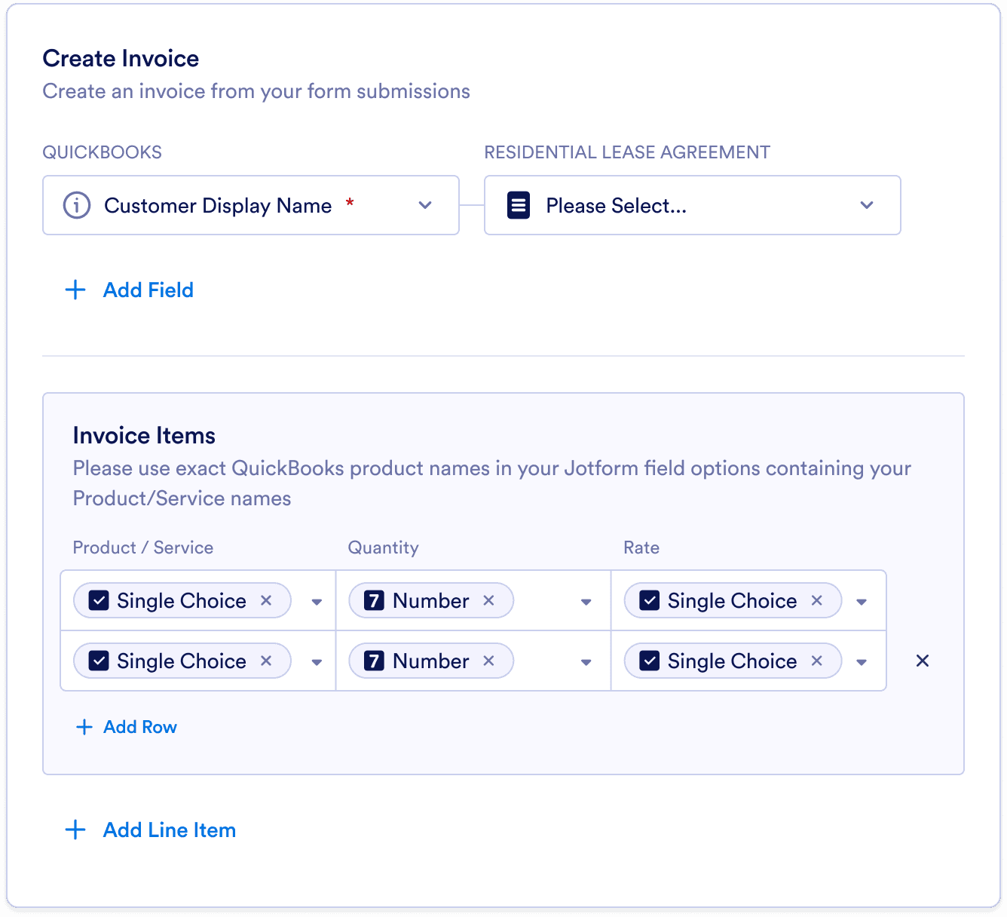
Task: Expand the second row Rate dropdown arrow
Action: [x=862, y=661]
